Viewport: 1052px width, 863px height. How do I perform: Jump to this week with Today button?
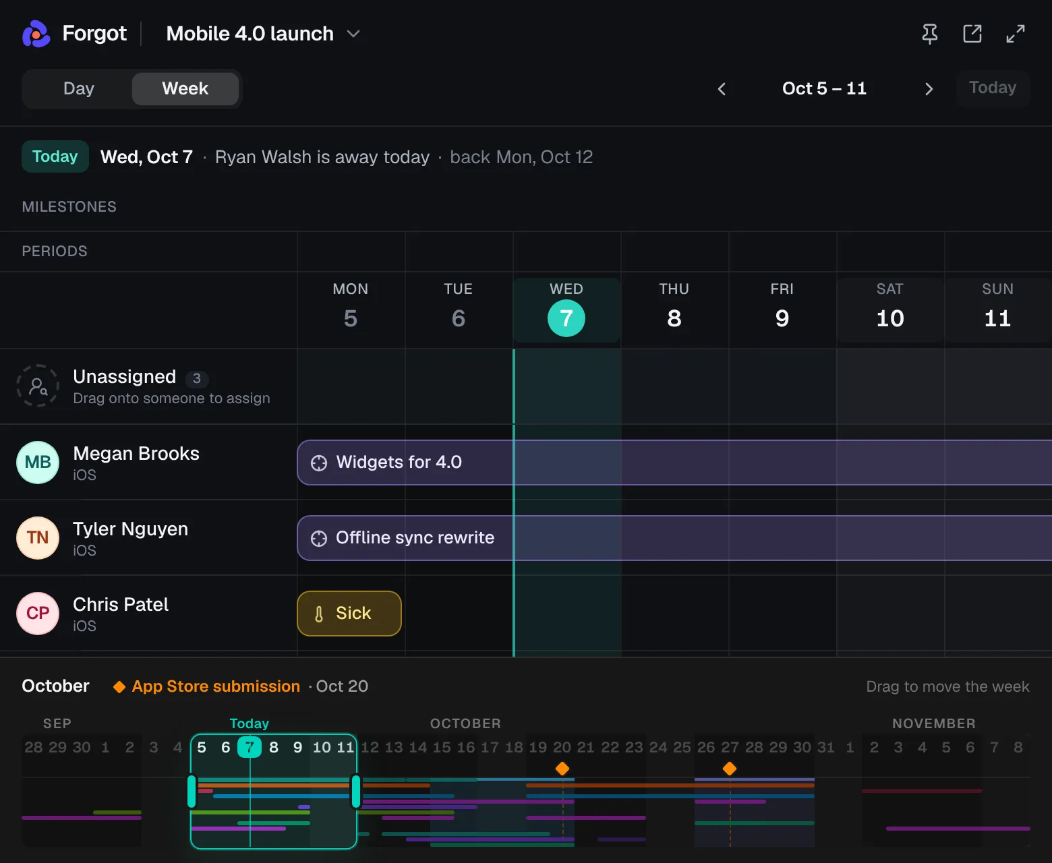point(993,88)
